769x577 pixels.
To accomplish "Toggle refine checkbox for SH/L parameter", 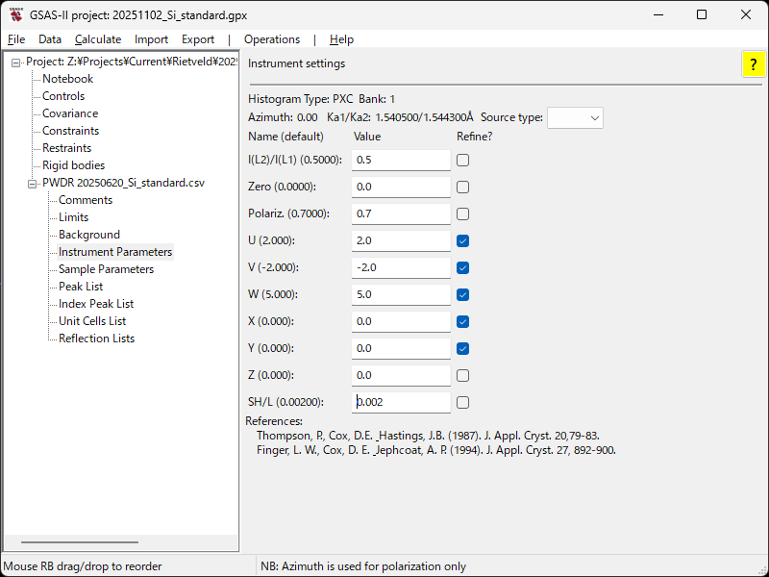I will [x=463, y=402].
